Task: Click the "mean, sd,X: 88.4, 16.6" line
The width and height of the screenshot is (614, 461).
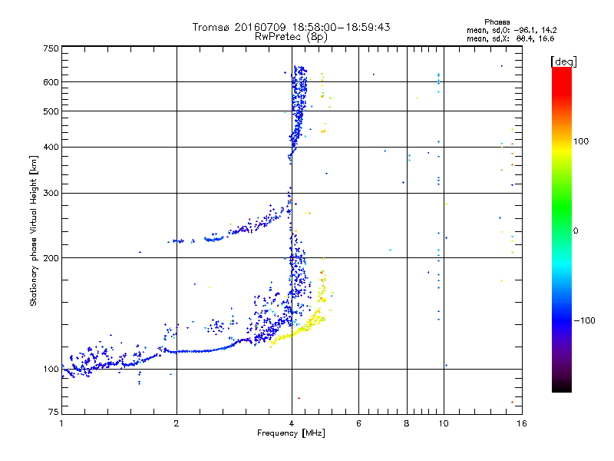Action: [510, 38]
